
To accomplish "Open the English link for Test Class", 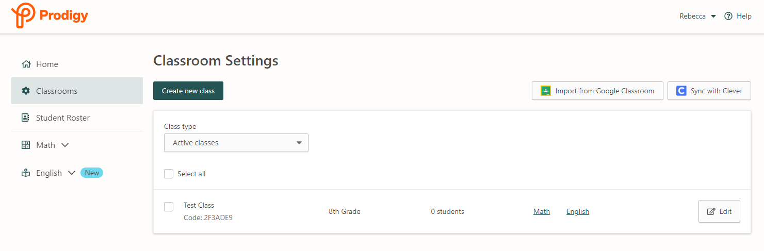I will [577, 211].
